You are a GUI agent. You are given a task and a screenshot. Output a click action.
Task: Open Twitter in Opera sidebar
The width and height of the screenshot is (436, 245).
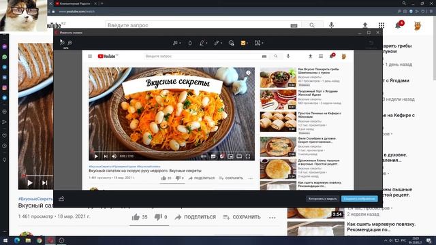tap(5, 98)
